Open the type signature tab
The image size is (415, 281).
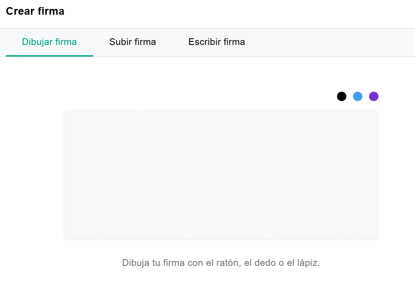217,42
